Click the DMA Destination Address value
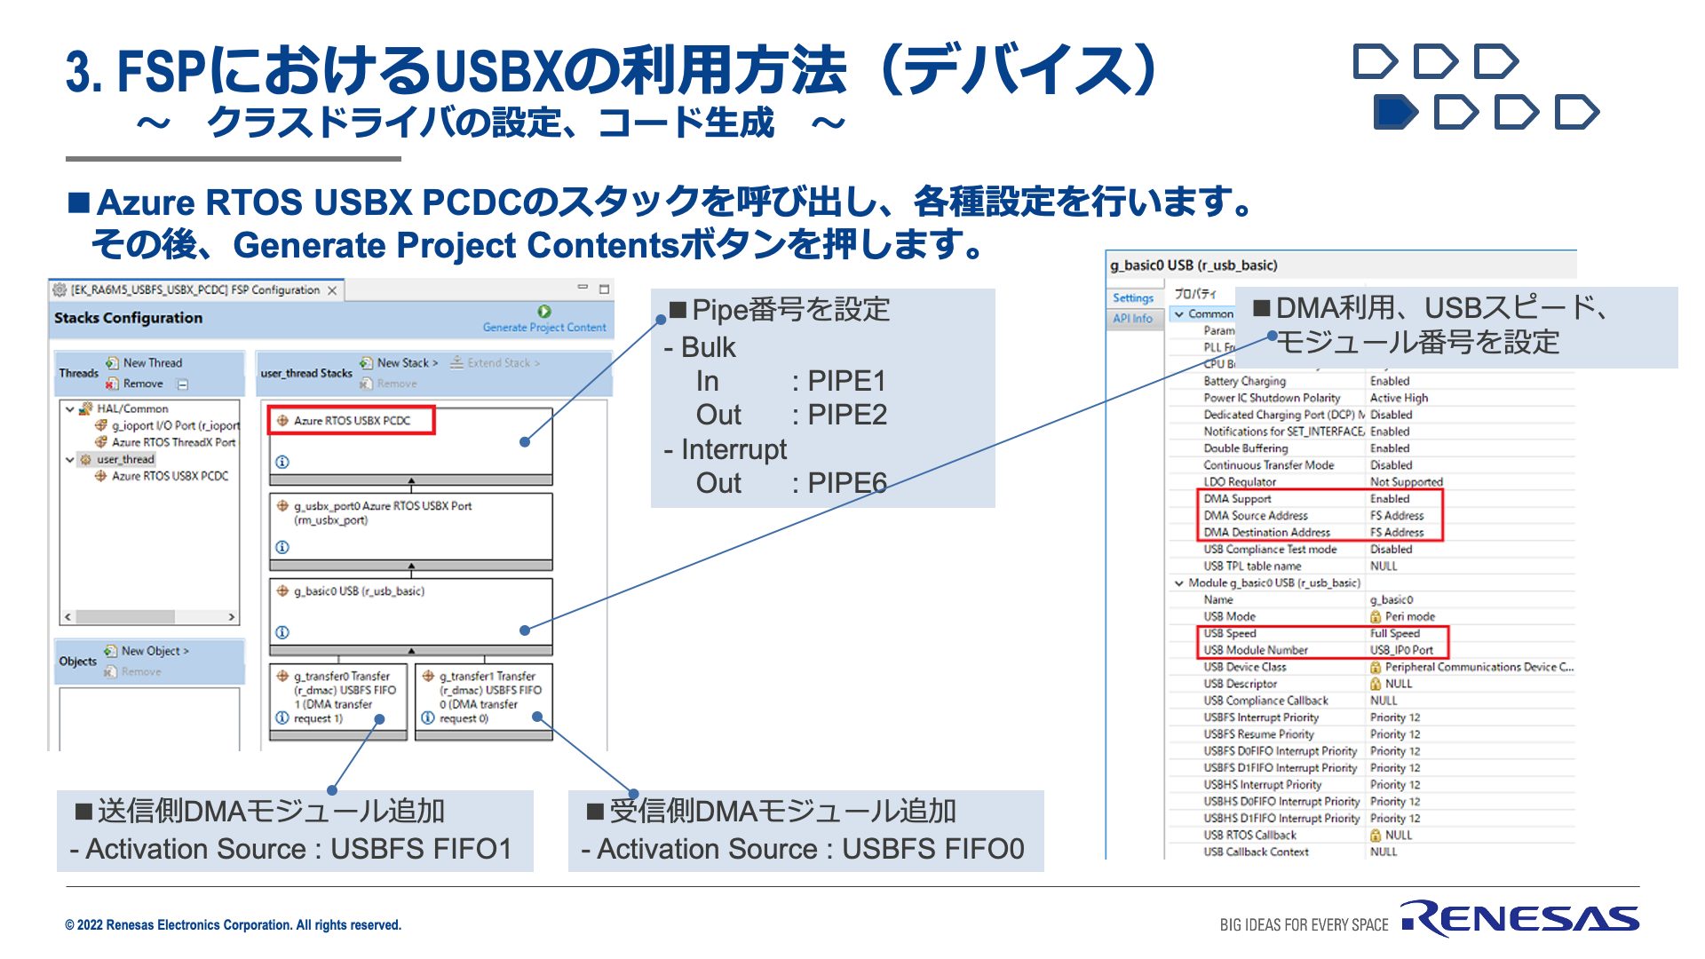This screenshot has width=1705, height=959. coord(1397,533)
